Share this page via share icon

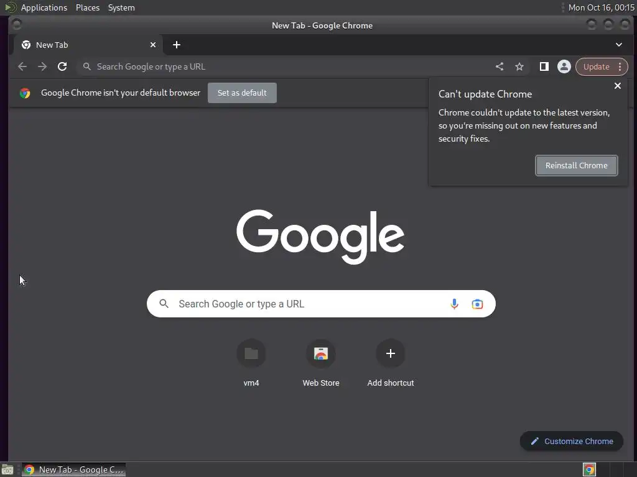click(500, 66)
